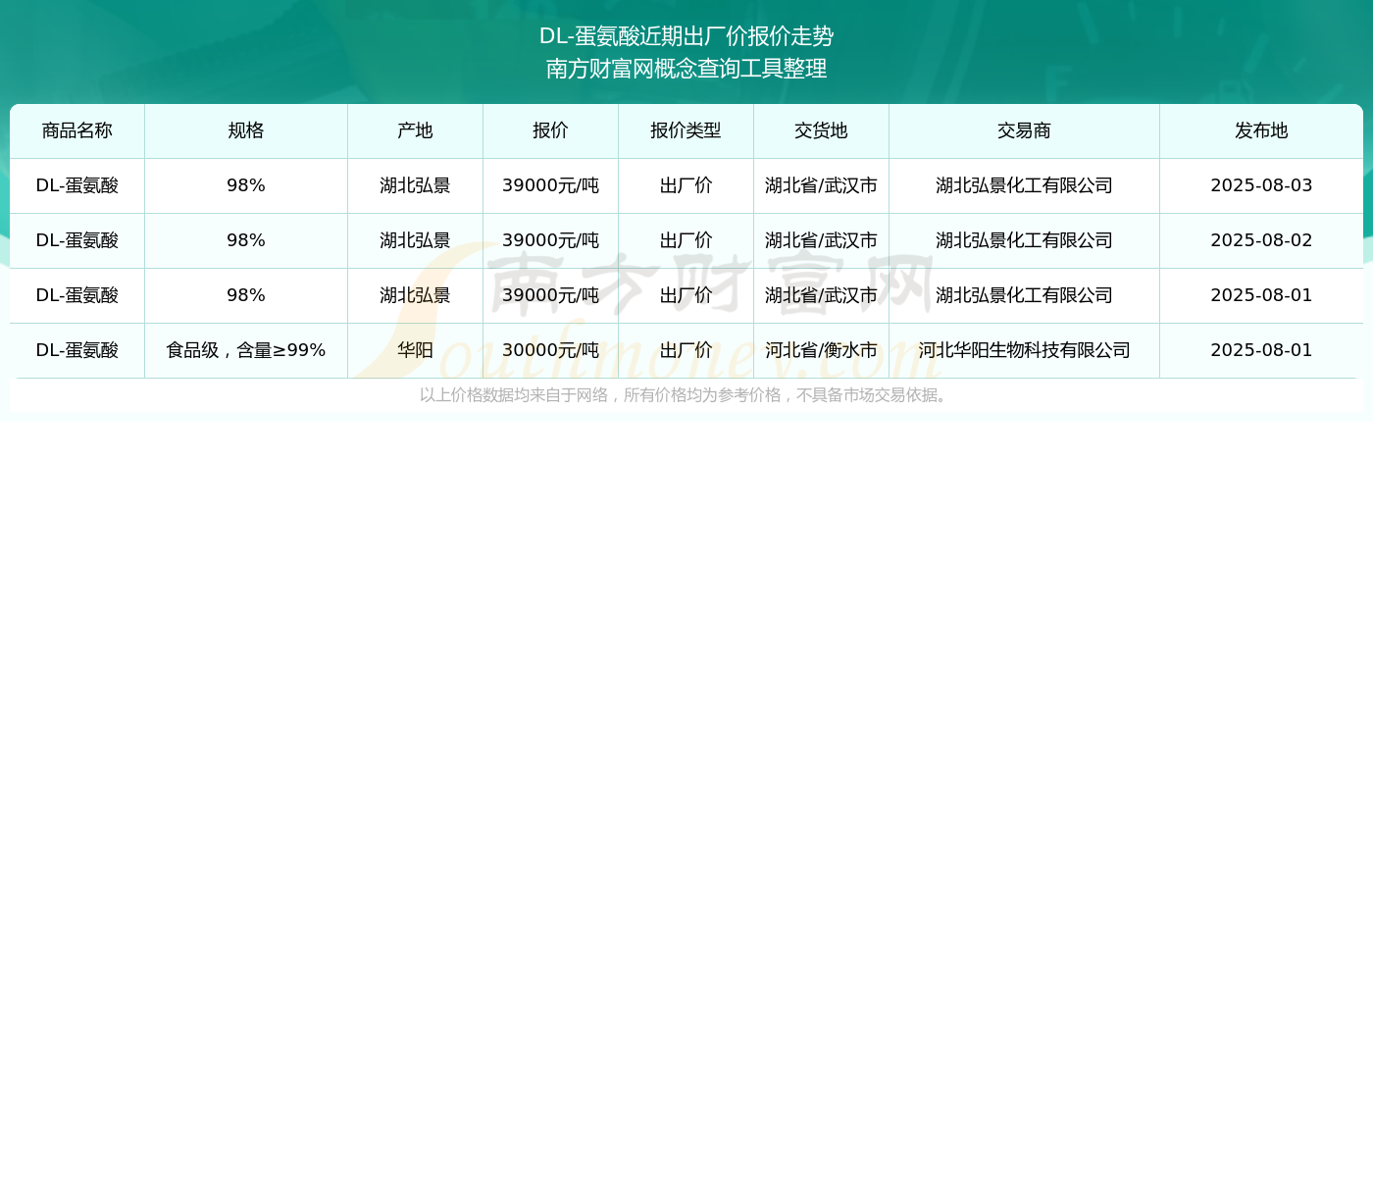Screen dimensions: 1373x1182
Task: Click the date cell 2025-08-03
Action: tap(1261, 185)
